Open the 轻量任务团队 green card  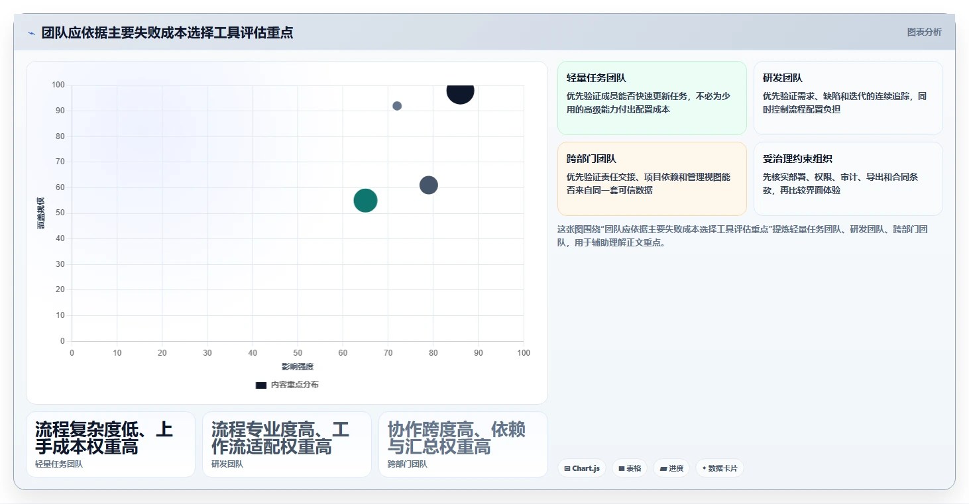click(652, 98)
